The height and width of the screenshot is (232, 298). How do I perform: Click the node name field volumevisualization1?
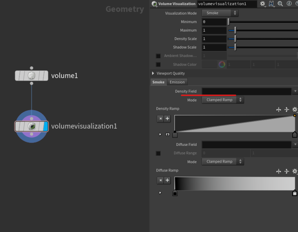click(227, 4)
